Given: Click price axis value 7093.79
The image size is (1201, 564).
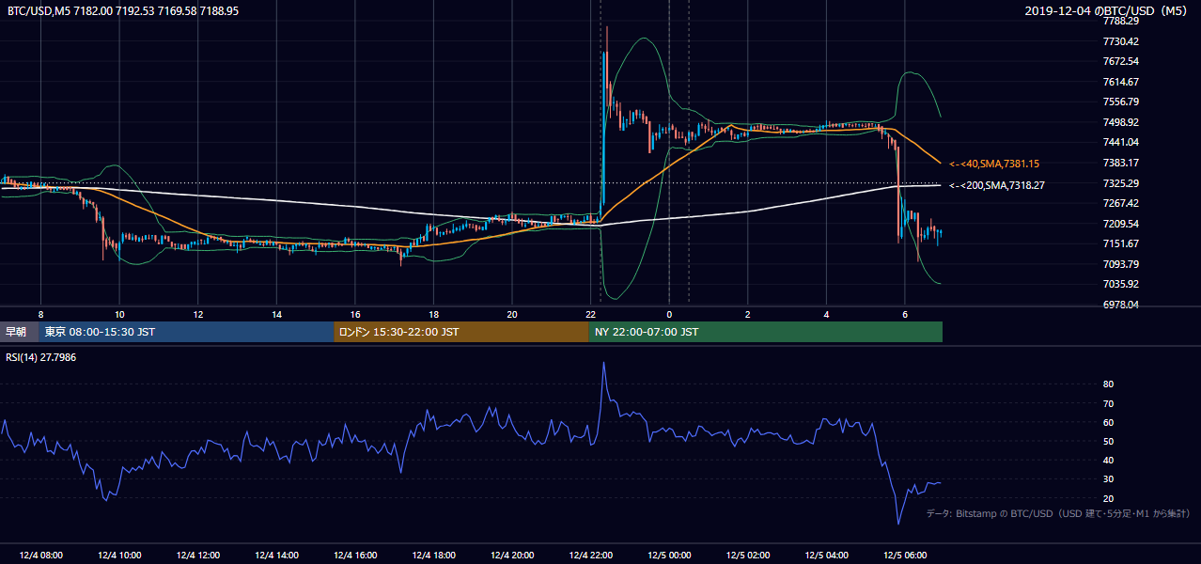Looking at the screenshot, I should [1121, 264].
